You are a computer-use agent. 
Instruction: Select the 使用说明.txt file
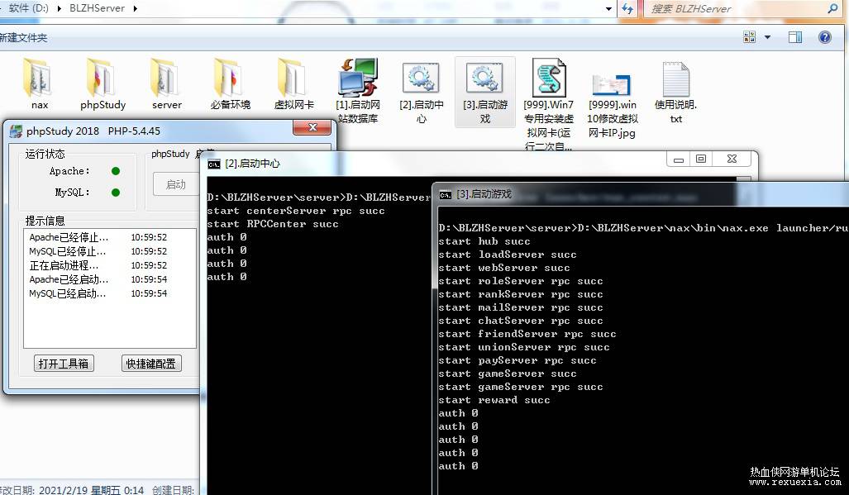[x=675, y=79]
